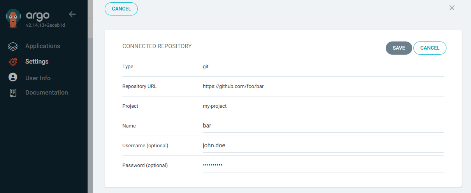This screenshot has height=193, width=471.
Task: Select the Settings gears icon
Action: tap(13, 62)
